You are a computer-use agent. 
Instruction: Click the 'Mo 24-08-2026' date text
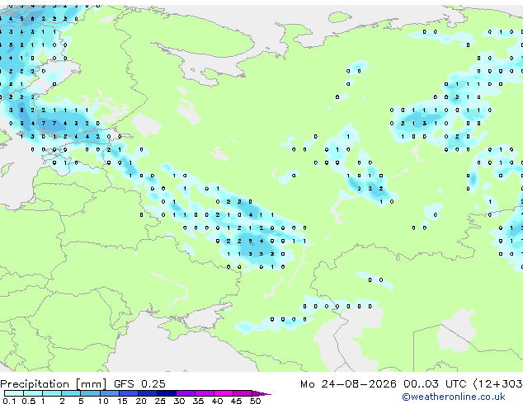pos(348,384)
